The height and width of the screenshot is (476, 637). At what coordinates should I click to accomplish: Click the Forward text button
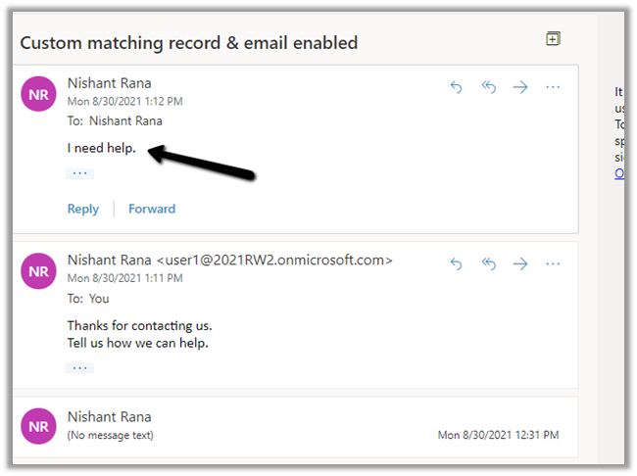[152, 209]
